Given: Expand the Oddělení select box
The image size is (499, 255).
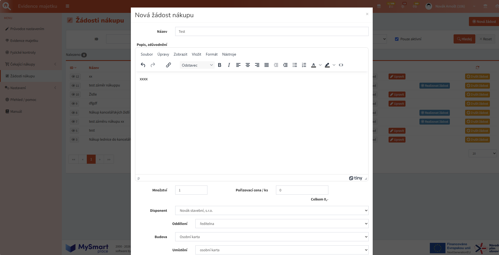Looking at the screenshot, I should (282, 224).
